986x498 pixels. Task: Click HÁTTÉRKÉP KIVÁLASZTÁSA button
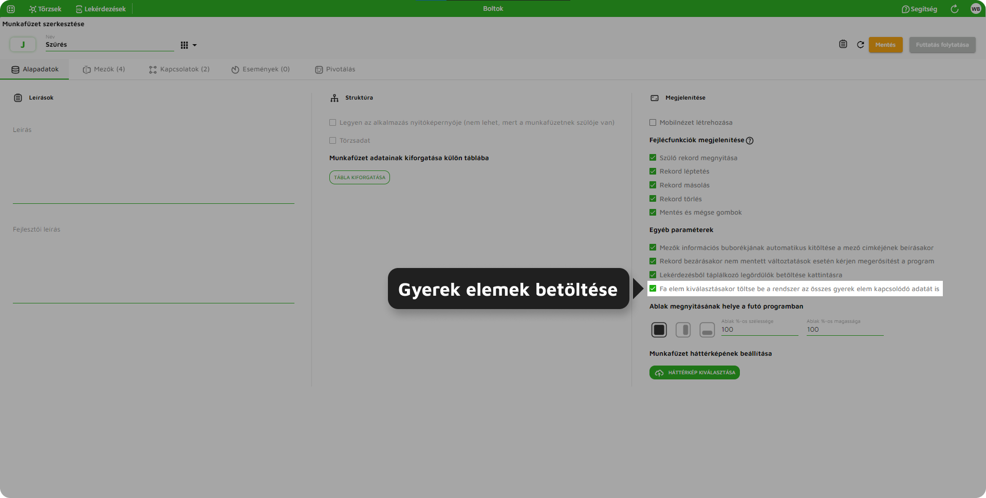click(x=695, y=373)
